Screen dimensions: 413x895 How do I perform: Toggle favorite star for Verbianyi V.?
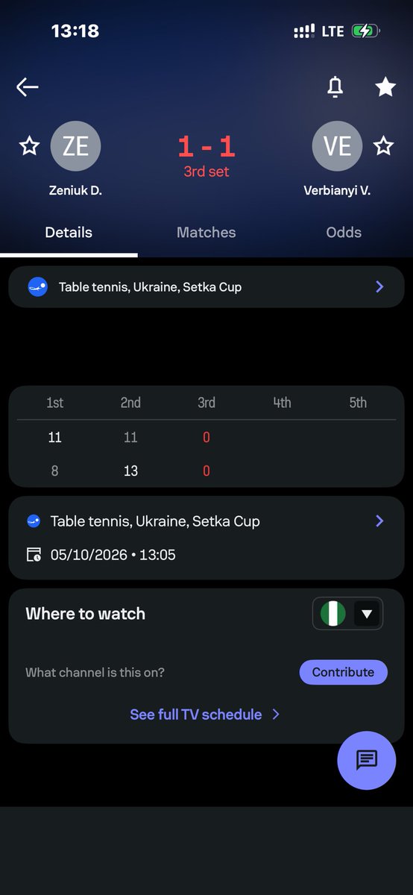click(x=383, y=145)
